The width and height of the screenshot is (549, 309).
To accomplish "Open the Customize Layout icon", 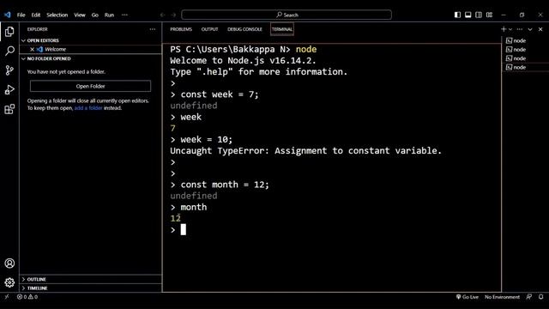I will coord(489,15).
